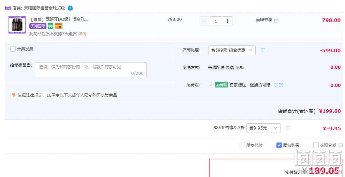Click the green shield service badge
The width and height of the screenshot is (345, 177).
[51, 26]
